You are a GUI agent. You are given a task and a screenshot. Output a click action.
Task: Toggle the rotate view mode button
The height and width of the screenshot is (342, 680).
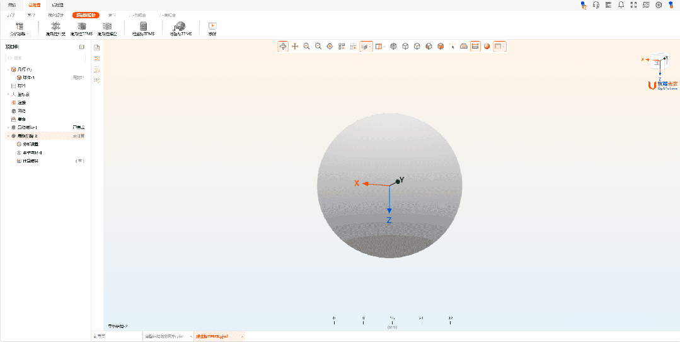click(283, 46)
